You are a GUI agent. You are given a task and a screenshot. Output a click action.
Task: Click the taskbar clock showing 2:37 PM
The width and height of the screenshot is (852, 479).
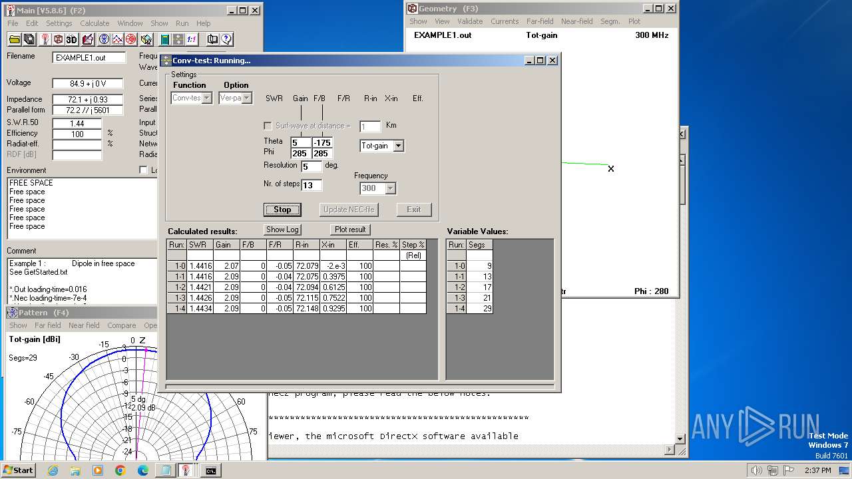point(817,470)
